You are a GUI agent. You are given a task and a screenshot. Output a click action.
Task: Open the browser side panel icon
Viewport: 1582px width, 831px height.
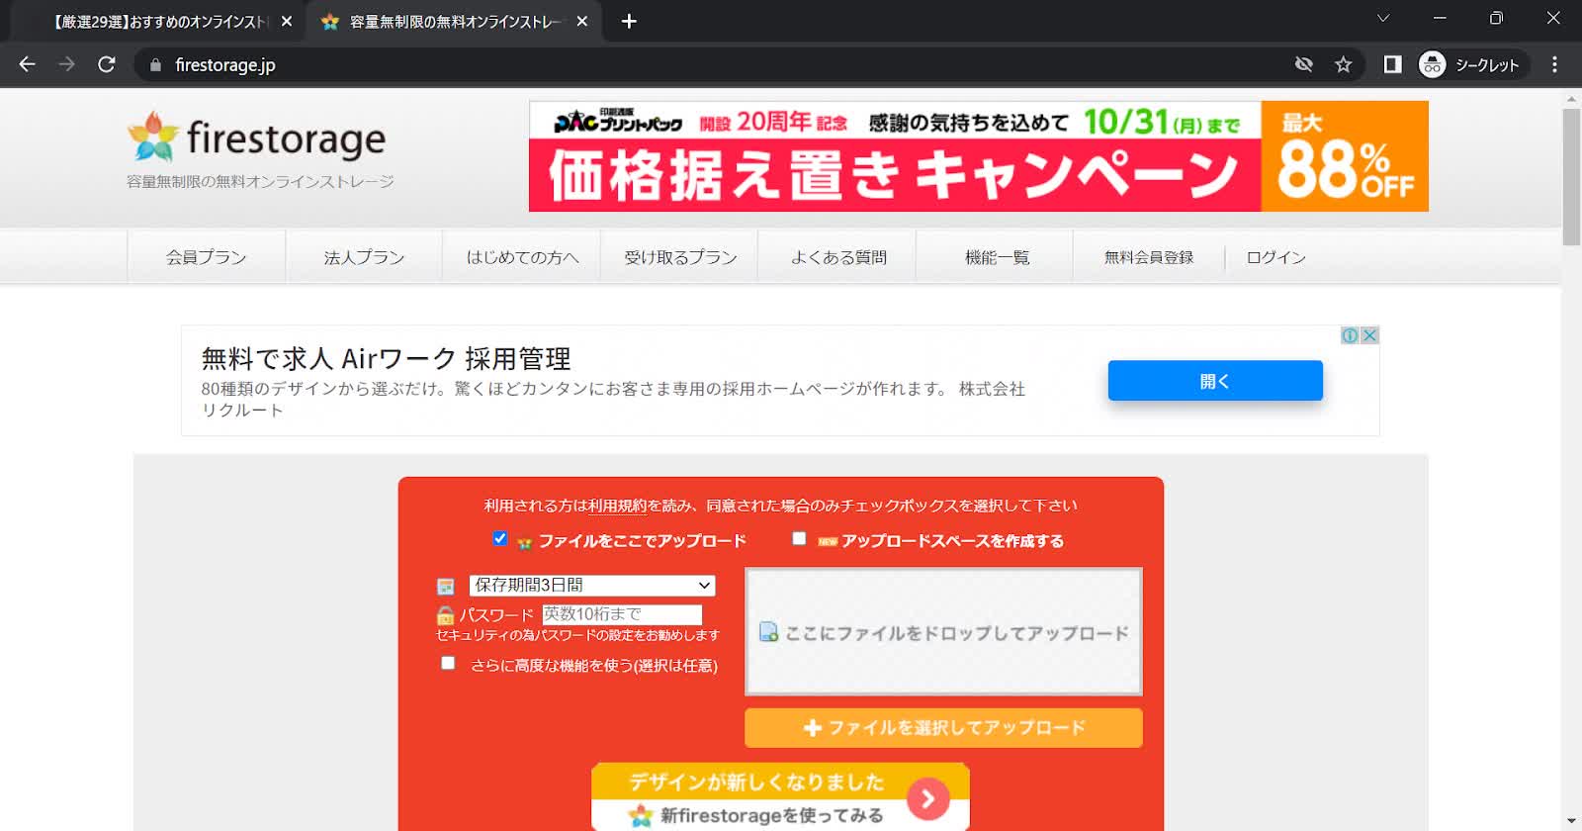[x=1392, y=64]
